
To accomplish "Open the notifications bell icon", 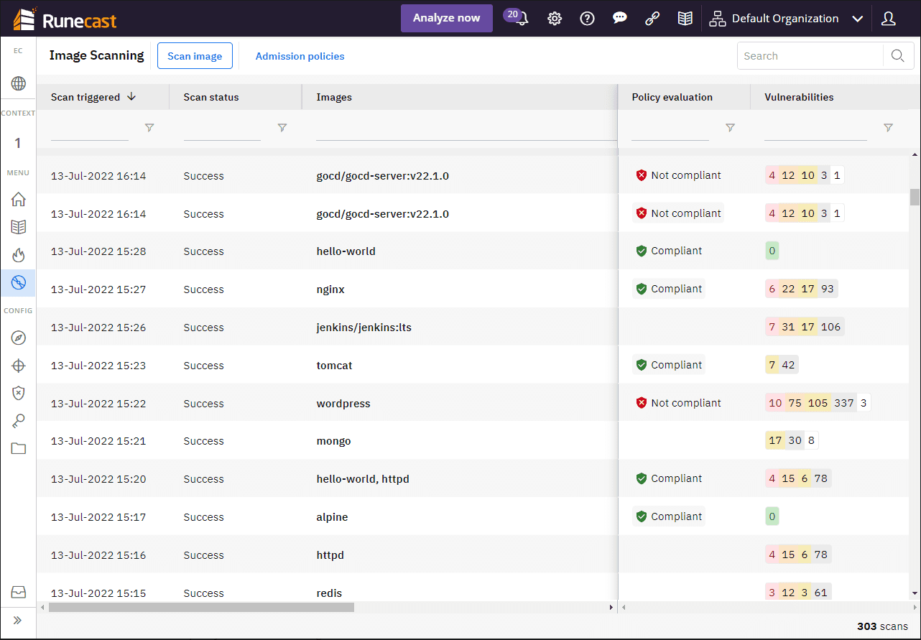I will click(521, 19).
